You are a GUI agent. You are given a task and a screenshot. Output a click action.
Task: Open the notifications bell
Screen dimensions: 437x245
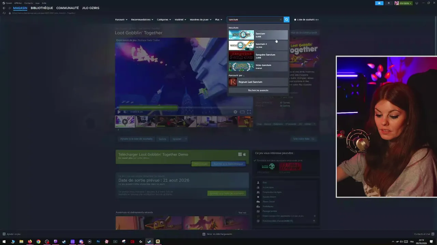(389, 3)
